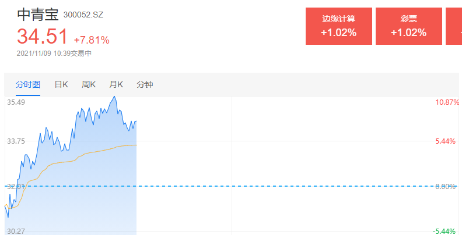
Task: Click the current price 34.51
Action: click(x=43, y=37)
